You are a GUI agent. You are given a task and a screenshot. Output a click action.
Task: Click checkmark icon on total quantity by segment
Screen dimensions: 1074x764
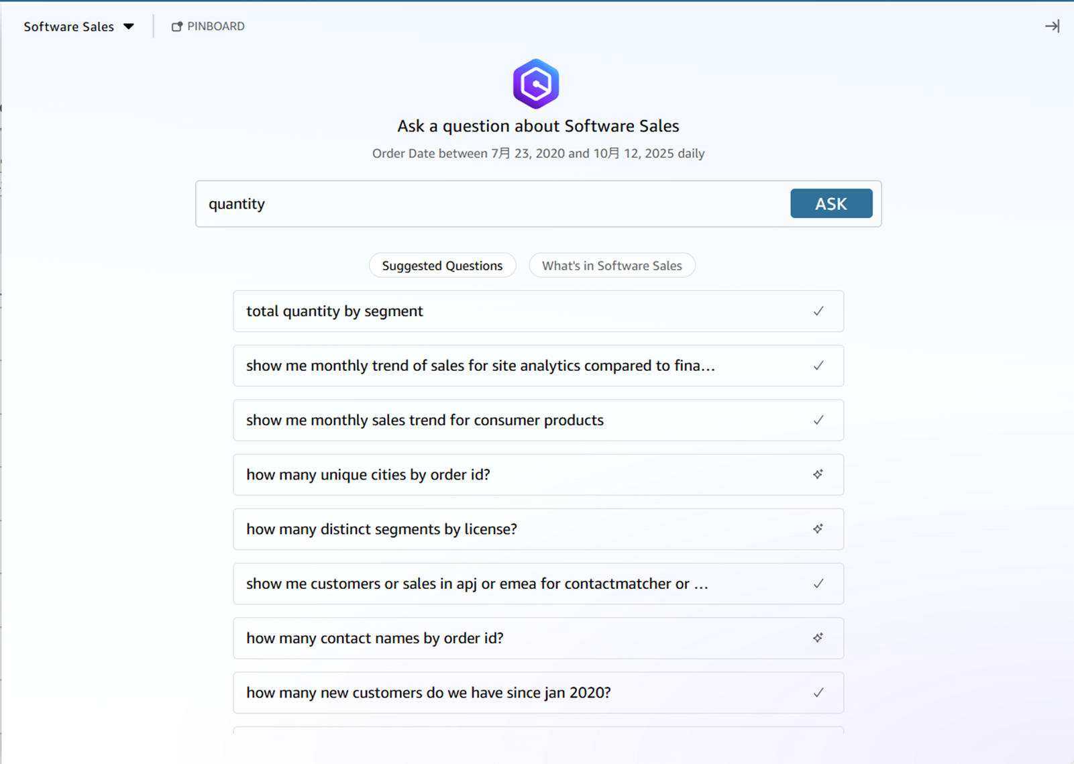[818, 311]
